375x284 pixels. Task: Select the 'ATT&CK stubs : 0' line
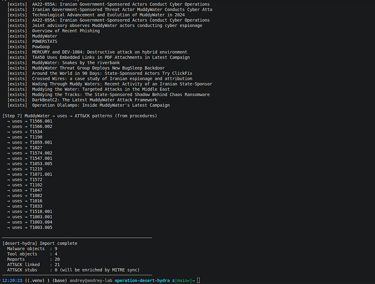tap(73, 270)
